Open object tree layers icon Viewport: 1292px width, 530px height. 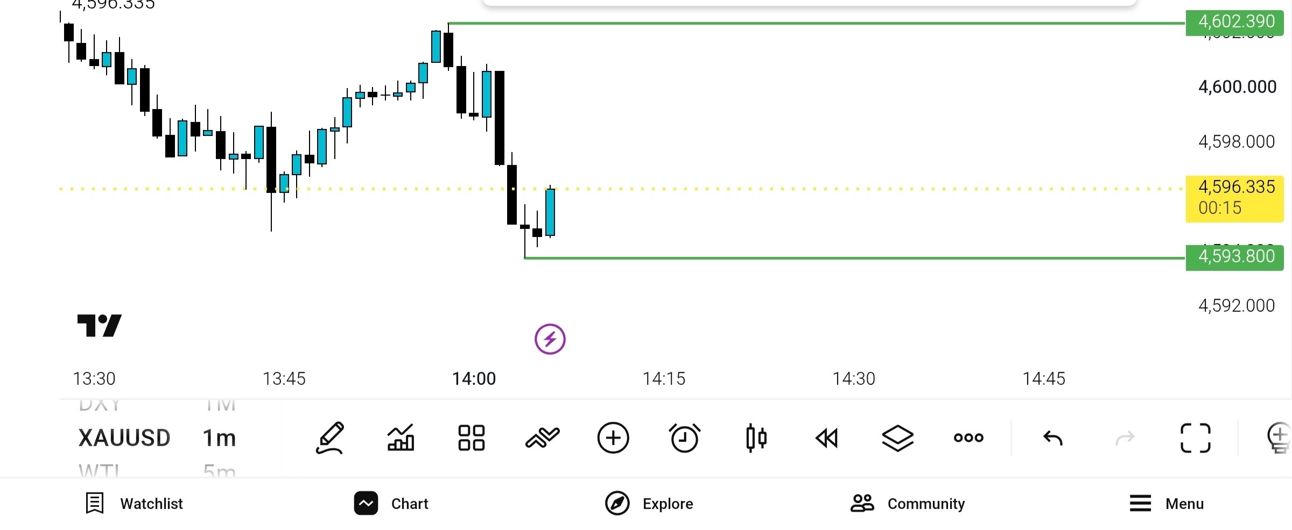(897, 438)
